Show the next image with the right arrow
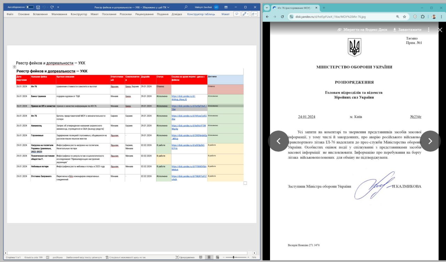Screen dimensions: 446x262 click(x=430, y=141)
